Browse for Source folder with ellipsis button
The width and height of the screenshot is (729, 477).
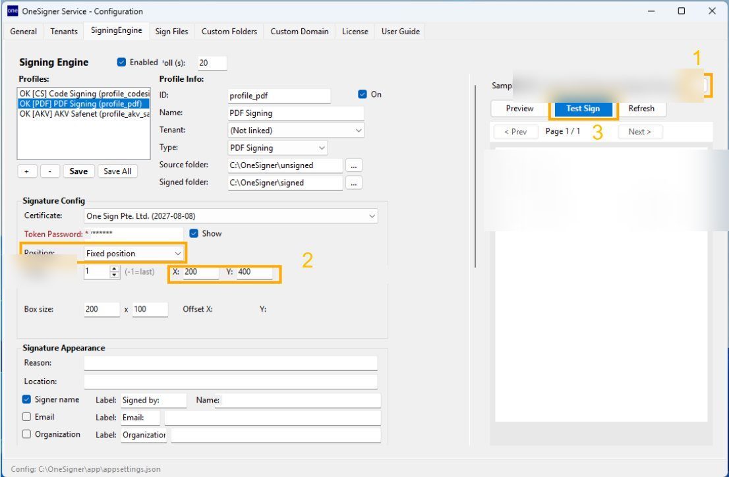(x=354, y=165)
